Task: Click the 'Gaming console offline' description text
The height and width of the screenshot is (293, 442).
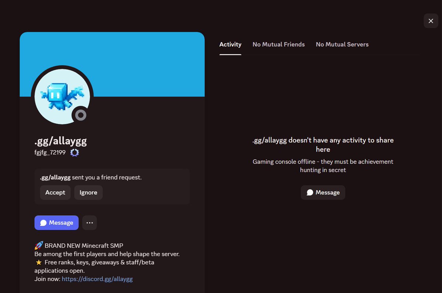Action: pos(323,166)
